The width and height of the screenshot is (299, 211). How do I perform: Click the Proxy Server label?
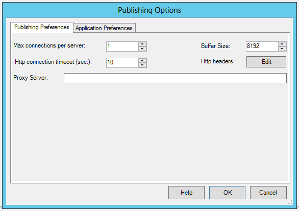point(31,78)
